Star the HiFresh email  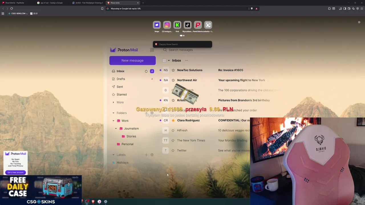173,130
